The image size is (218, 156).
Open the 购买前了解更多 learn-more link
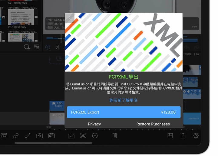click(124, 100)
